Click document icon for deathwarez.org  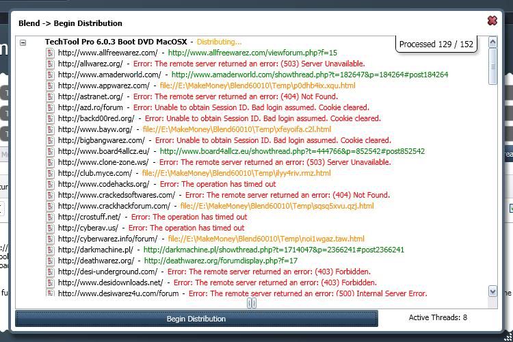50,261
